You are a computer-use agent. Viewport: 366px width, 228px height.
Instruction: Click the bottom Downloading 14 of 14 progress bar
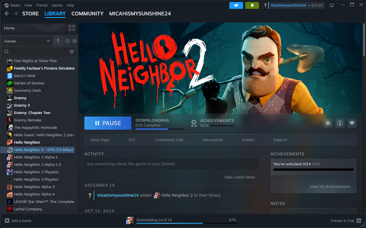coord(186,224)
